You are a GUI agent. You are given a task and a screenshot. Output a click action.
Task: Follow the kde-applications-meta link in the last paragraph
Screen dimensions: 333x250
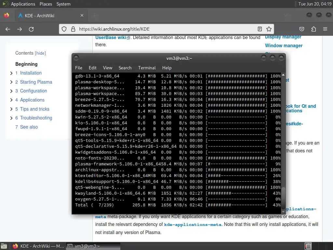tap(193, 225)
